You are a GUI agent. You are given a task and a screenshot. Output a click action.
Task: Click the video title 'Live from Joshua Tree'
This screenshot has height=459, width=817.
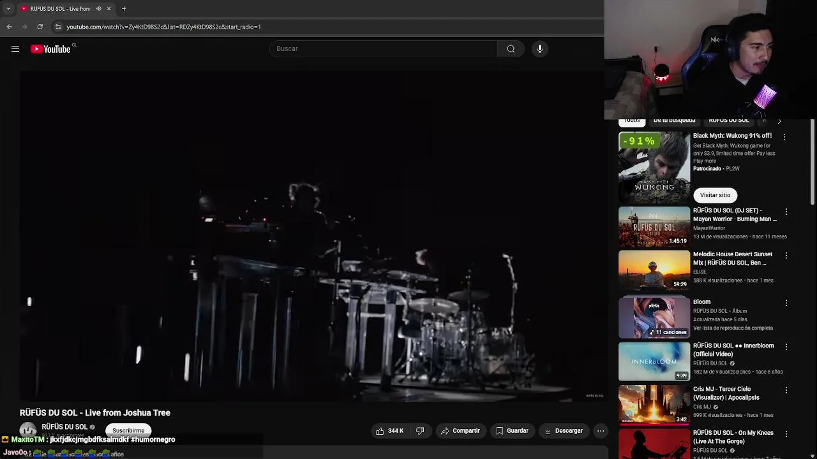click(95, 412)
